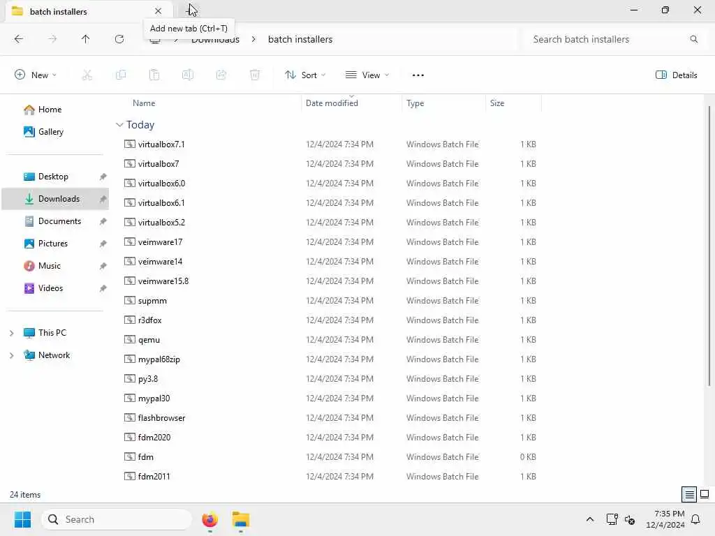Click the vertical scrollbar of file list
This screenshot has height=536, width=715.
click(709, 246)
